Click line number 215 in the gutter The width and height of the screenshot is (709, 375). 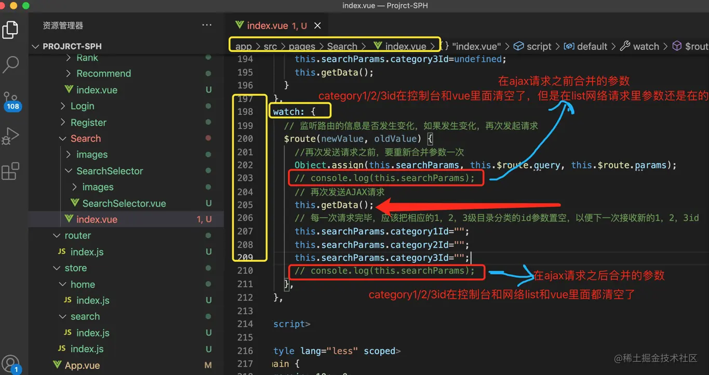click(x=245, y=337)
